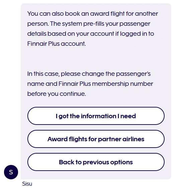Click the letter S inside the round avatar
Screen dimensions: 194x193
tap(11, 172)
